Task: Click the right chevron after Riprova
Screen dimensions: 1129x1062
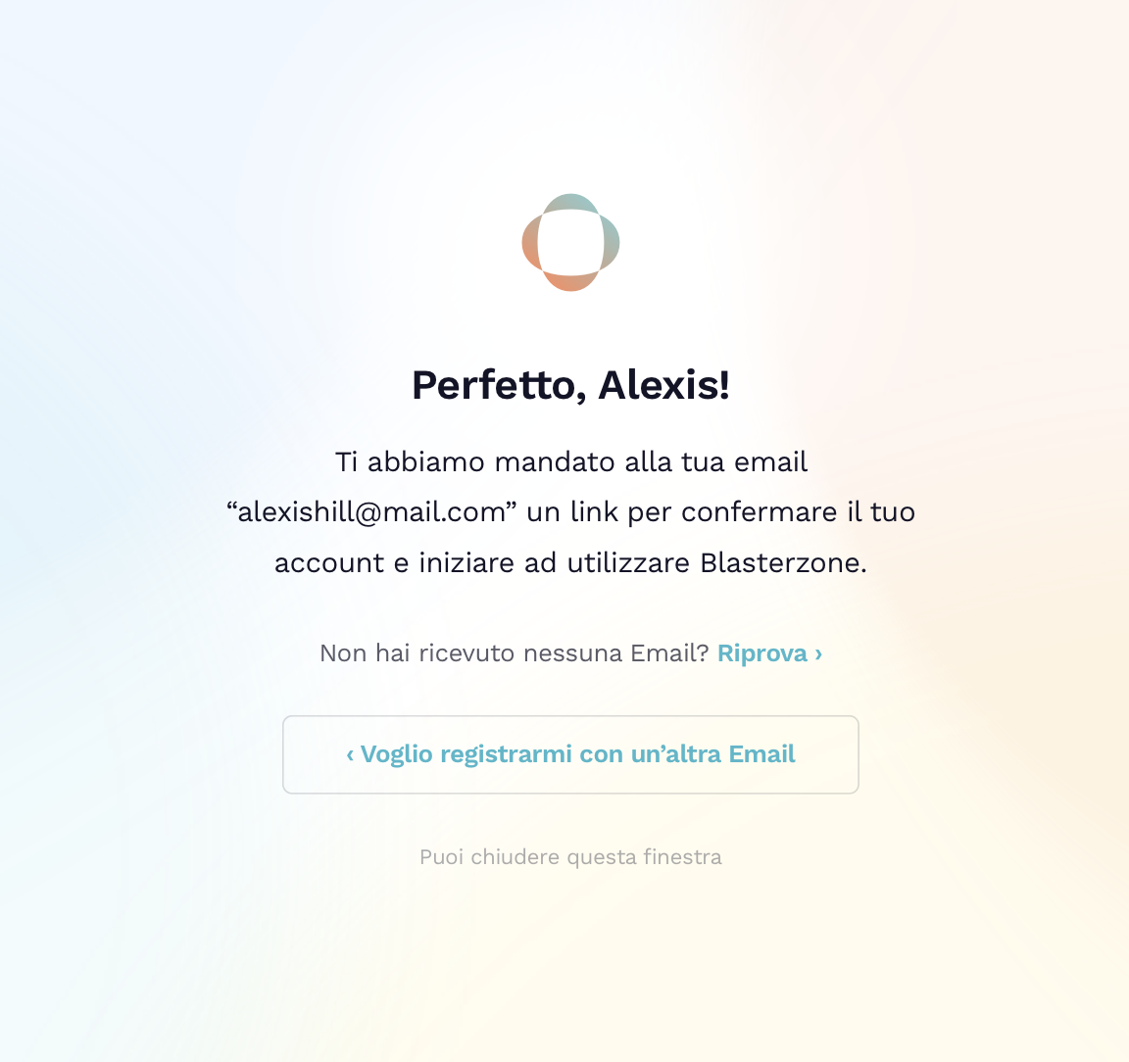Action: coord(818,653)
